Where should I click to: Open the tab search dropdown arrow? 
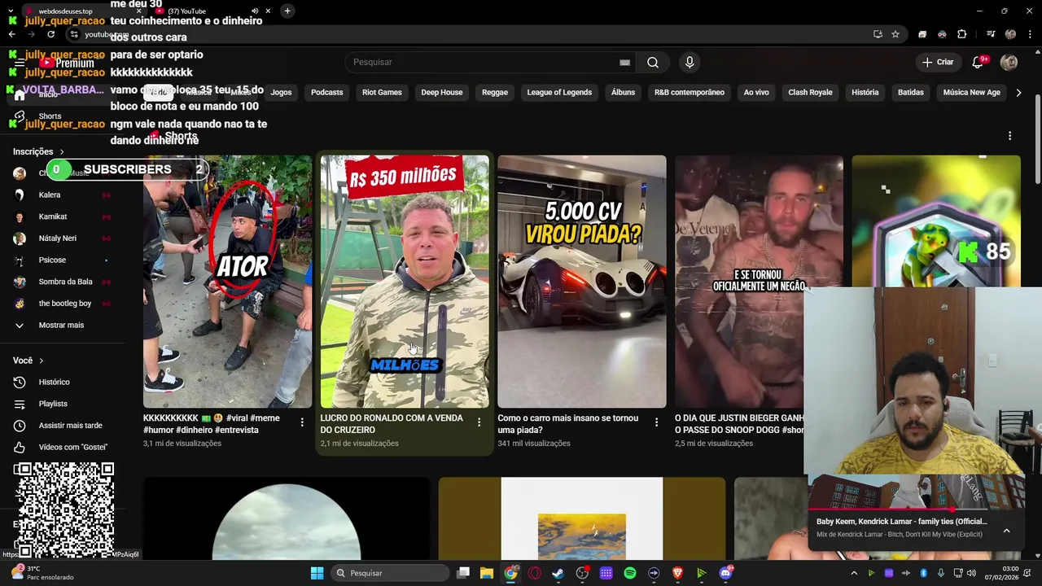pos(11,11)
